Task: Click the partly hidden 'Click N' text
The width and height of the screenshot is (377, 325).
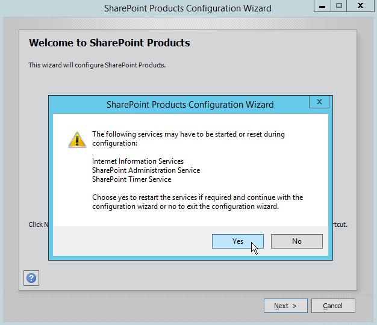Action: [37, 224]
